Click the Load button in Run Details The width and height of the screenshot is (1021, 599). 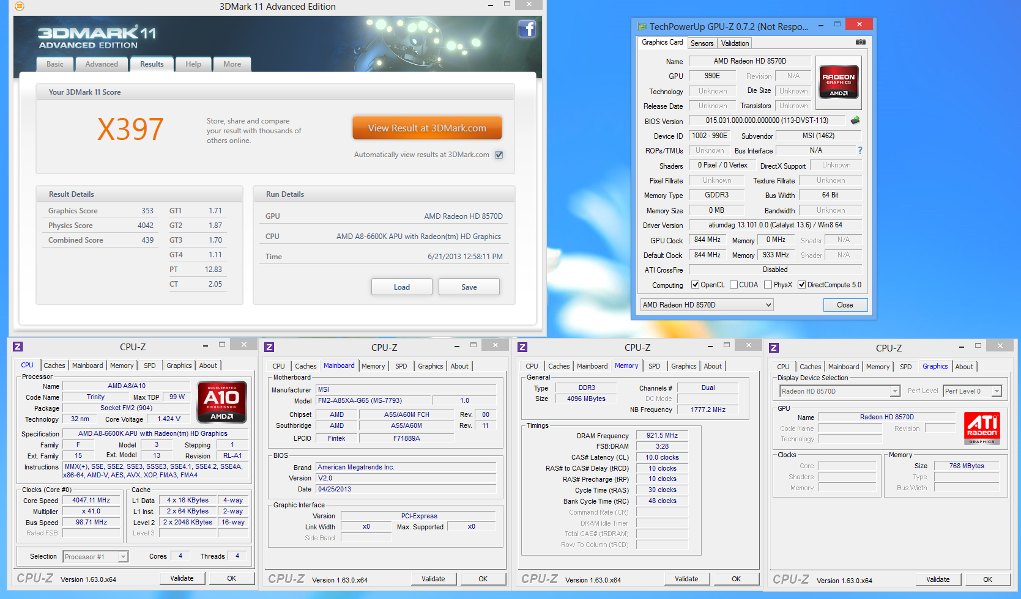402,287
